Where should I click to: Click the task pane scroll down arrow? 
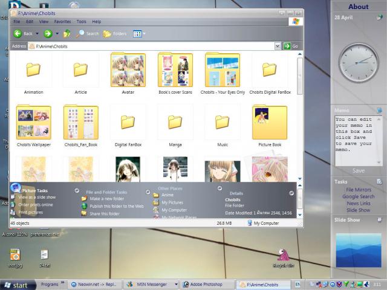(300, 215)
